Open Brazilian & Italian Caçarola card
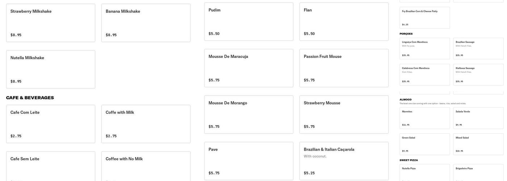This screenshot has width=507, height=181. [344, 161]
